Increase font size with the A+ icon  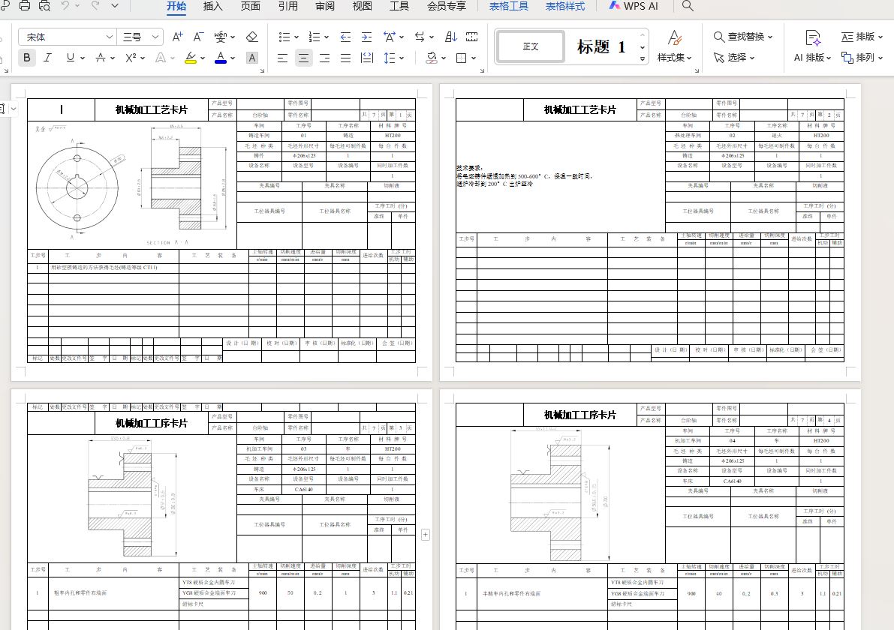coord(177,37)
